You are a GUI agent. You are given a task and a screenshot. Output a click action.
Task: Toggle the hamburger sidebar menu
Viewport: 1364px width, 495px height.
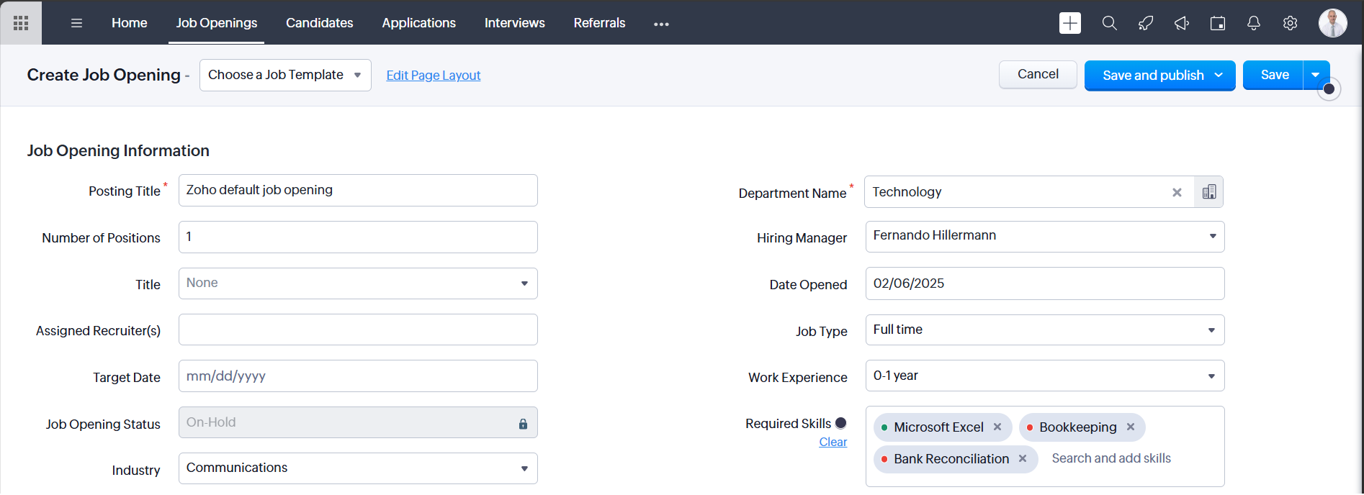click(76, 23)
